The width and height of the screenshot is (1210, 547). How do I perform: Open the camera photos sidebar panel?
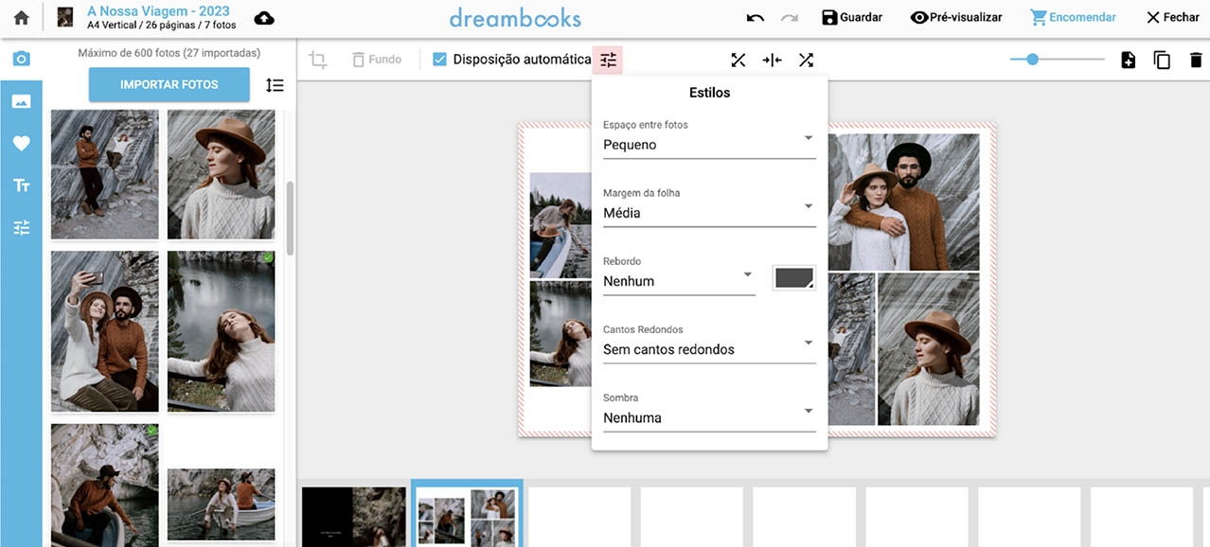pos(21,60)
